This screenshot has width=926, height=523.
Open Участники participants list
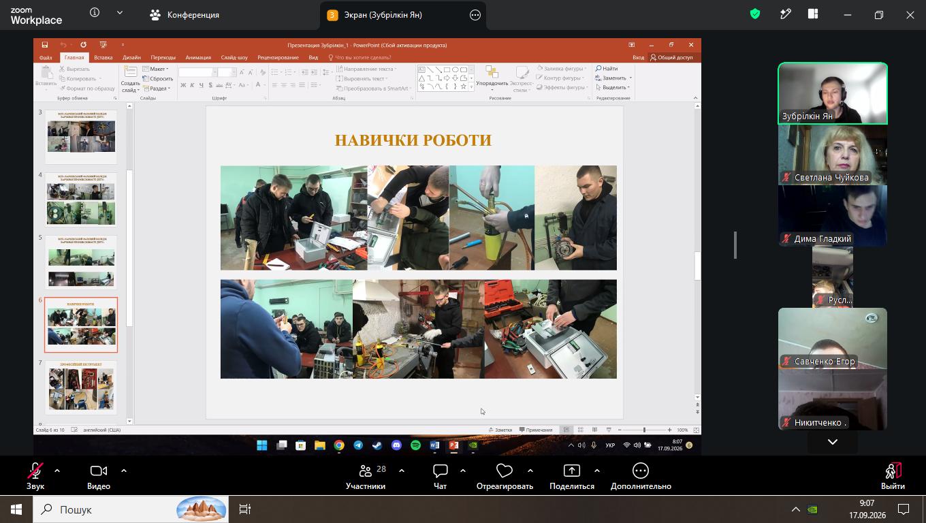pyautogui.click(x=366, y=477)
